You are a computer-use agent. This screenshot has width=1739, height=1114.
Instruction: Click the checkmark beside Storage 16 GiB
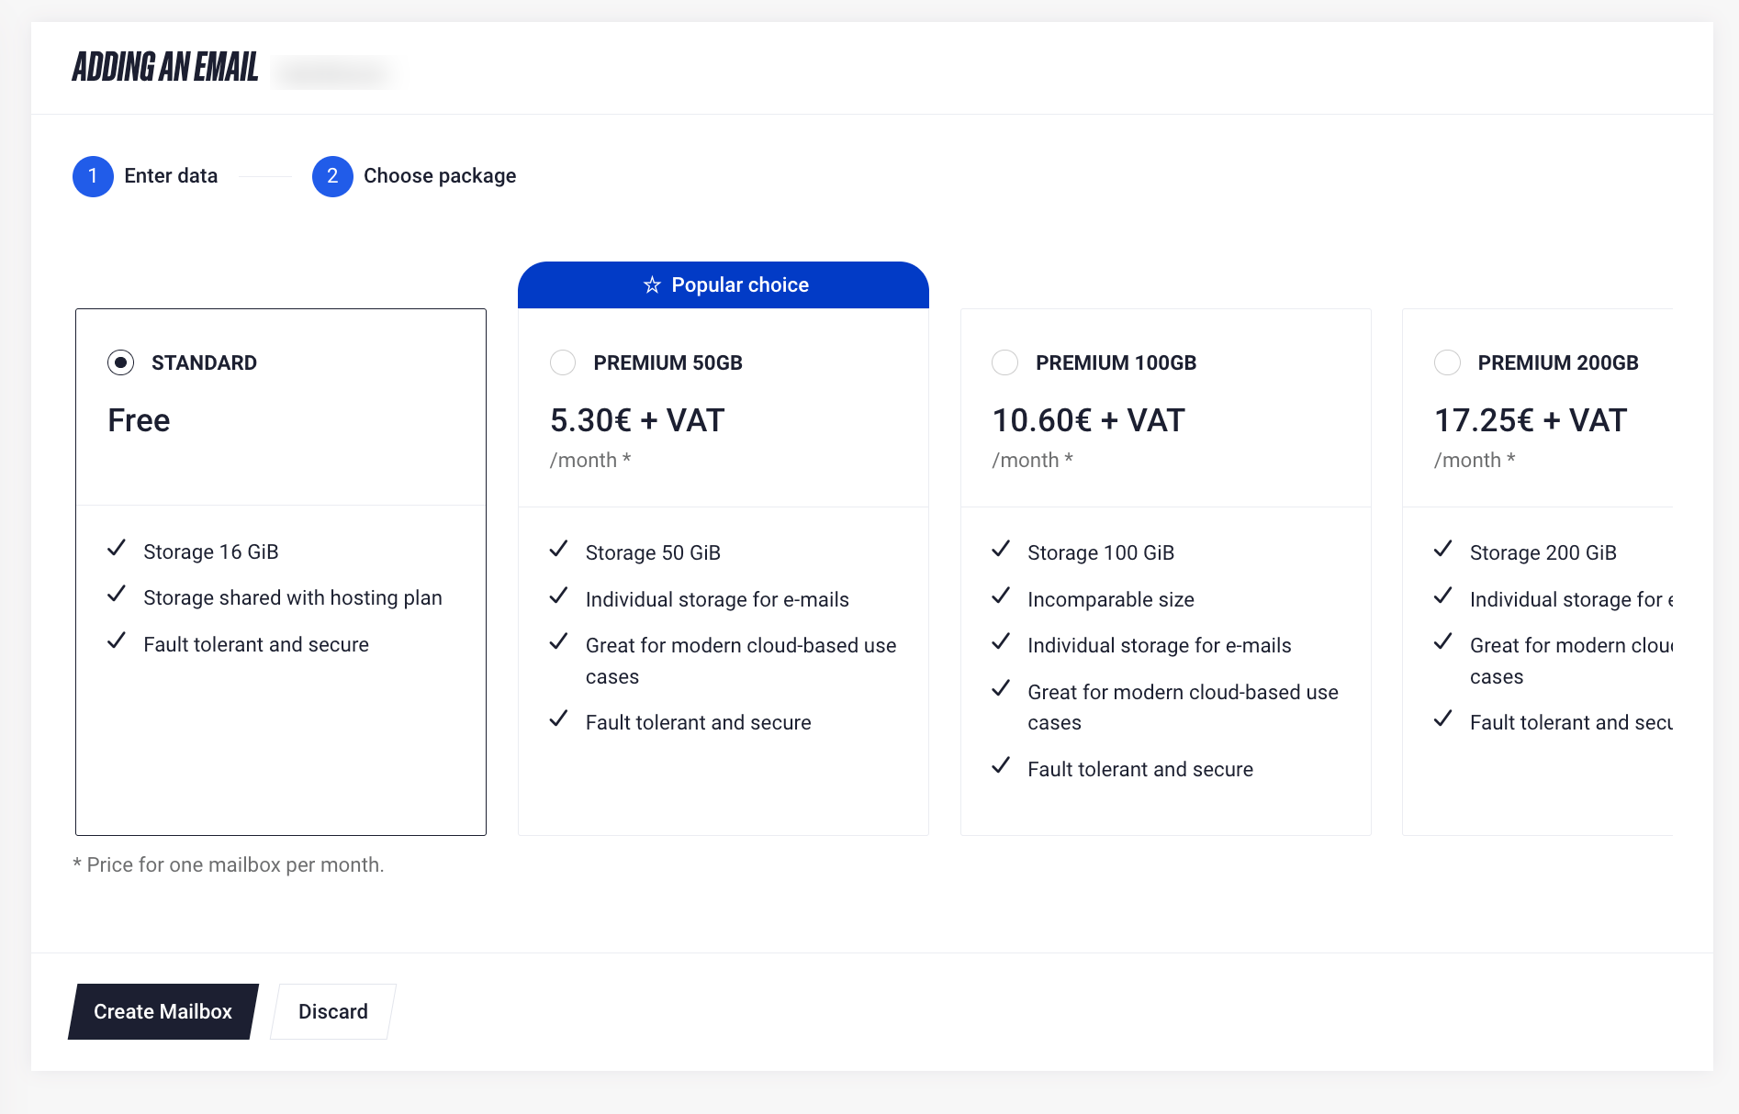[117, 549]
